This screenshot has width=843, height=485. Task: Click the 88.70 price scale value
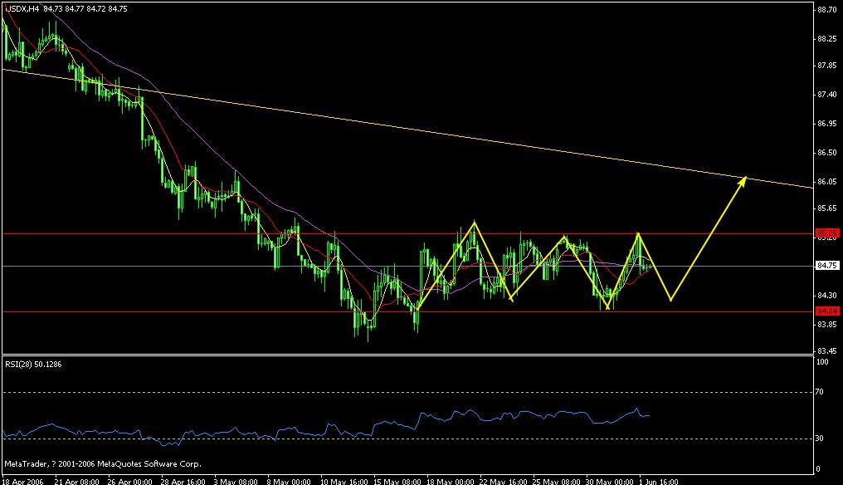click(827, 9)
